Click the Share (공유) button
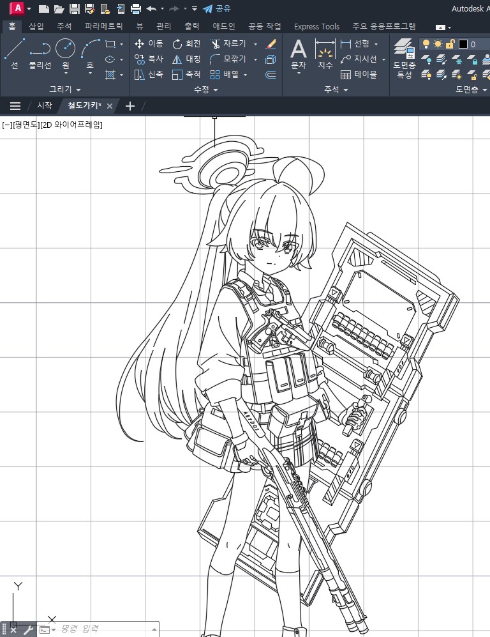The image size is (490, 637). 217,8
